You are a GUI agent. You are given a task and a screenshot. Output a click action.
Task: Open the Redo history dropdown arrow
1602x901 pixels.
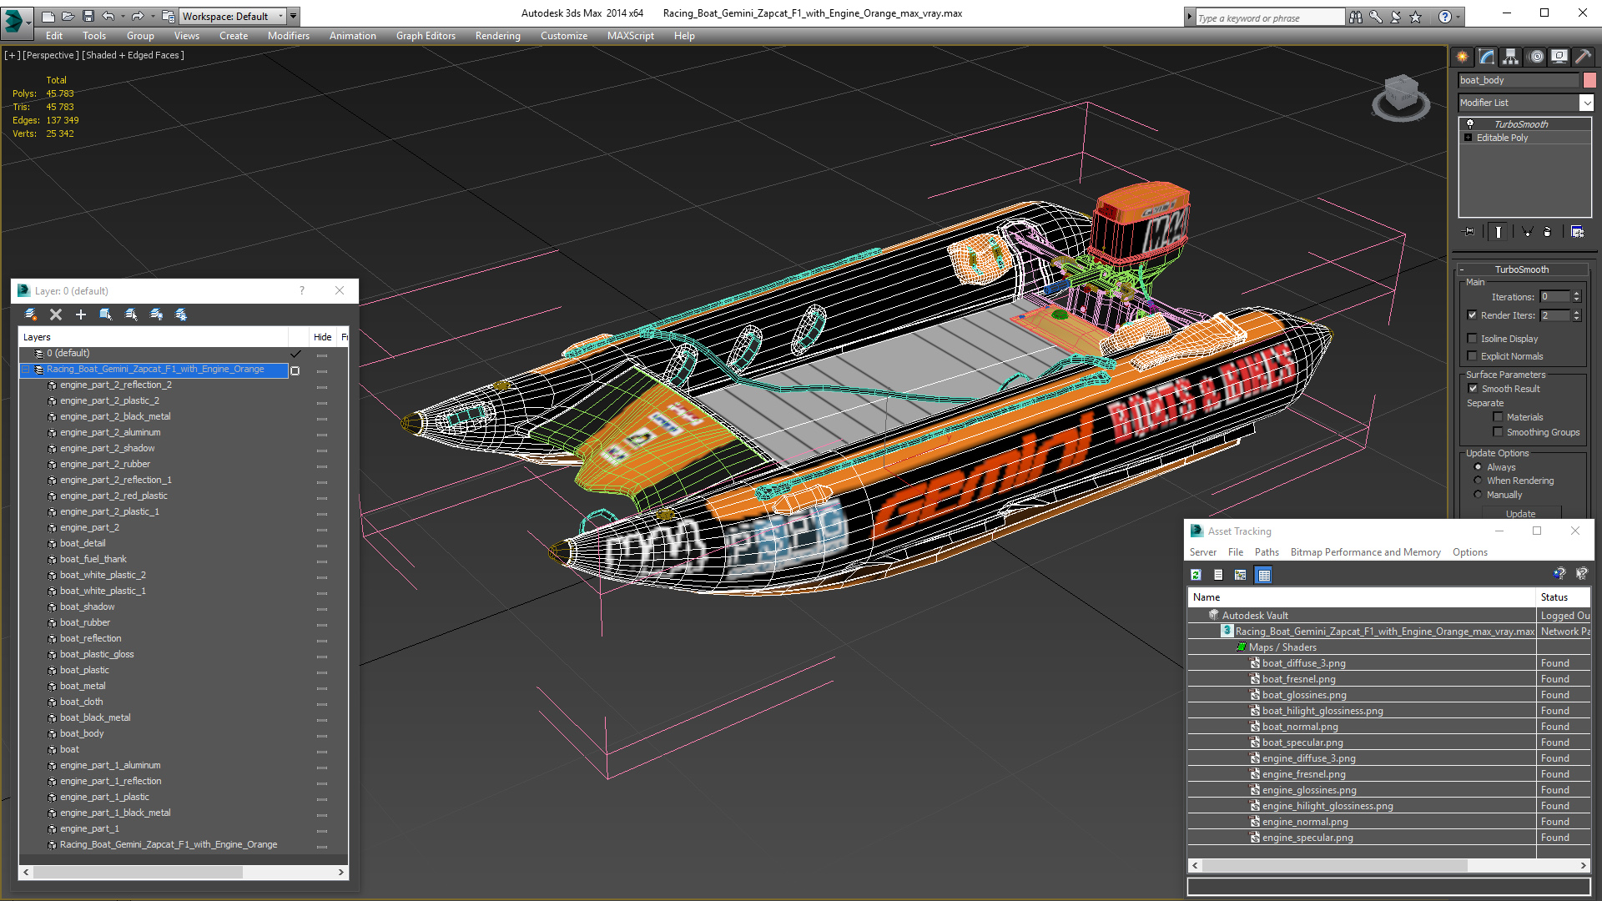click(152, 16)
